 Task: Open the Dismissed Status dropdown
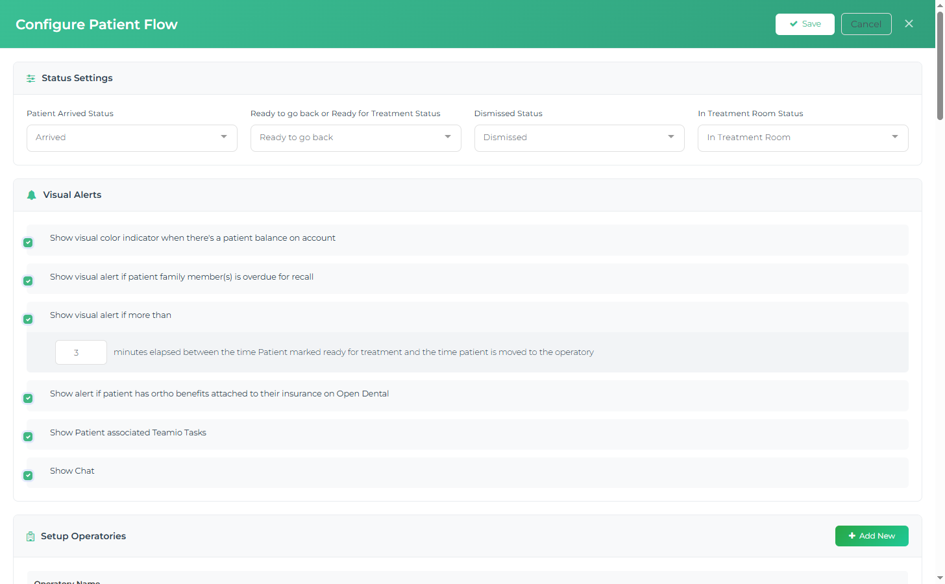579,138
